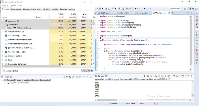
Task: Click Remove Launch icon in Console toolbar
Action: pos(148,76)
